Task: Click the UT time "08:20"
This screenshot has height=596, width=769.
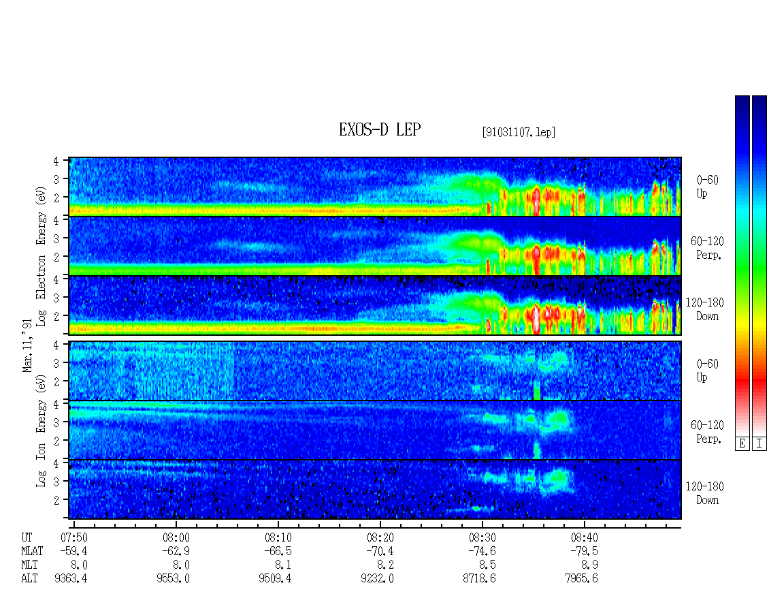Action: pyautogui.click(x=380, y=537)
